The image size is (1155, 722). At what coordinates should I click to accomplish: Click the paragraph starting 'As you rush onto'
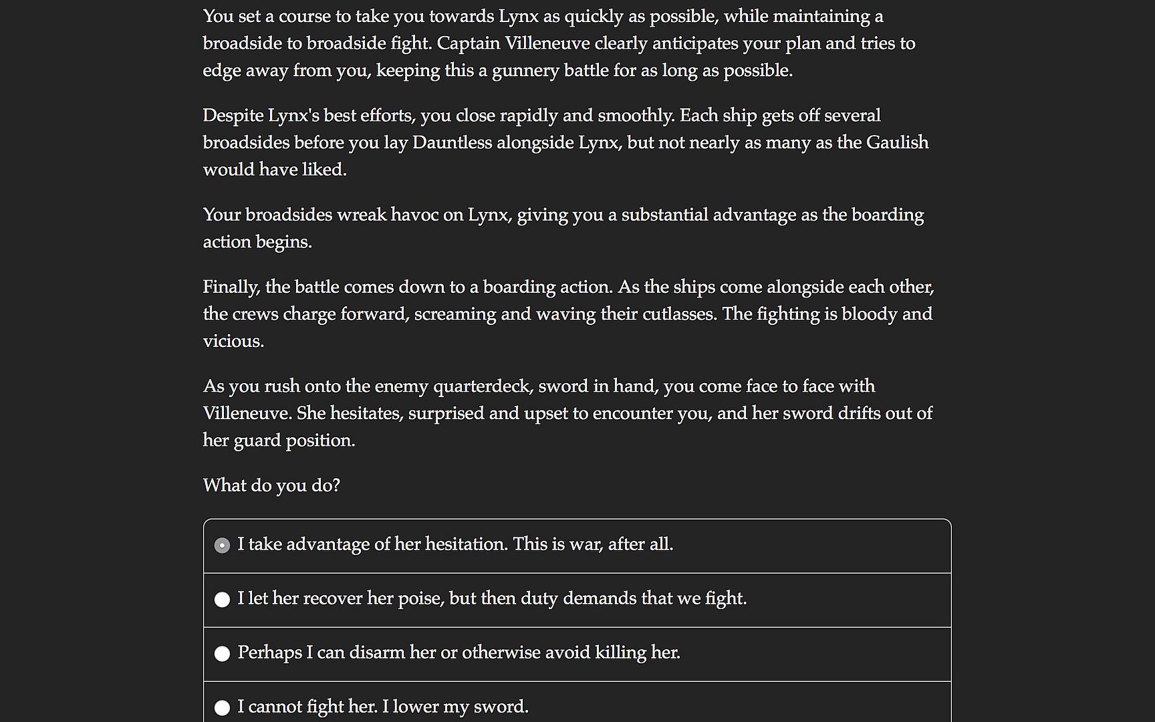568,413
